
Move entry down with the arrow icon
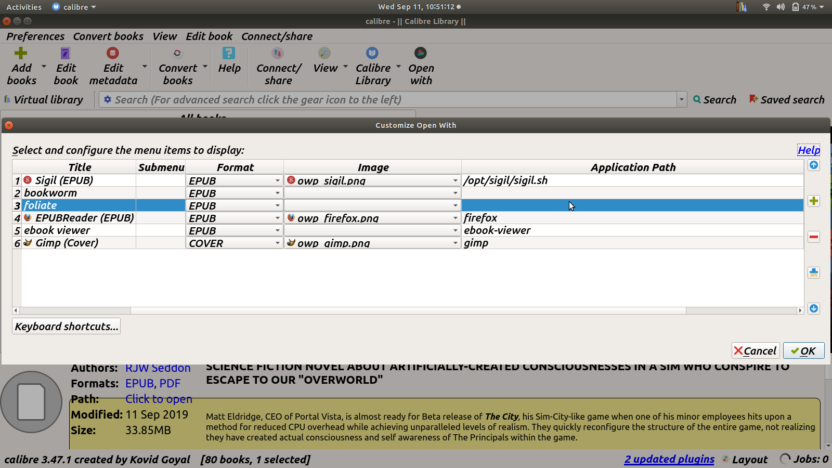(x=814, y=308)
